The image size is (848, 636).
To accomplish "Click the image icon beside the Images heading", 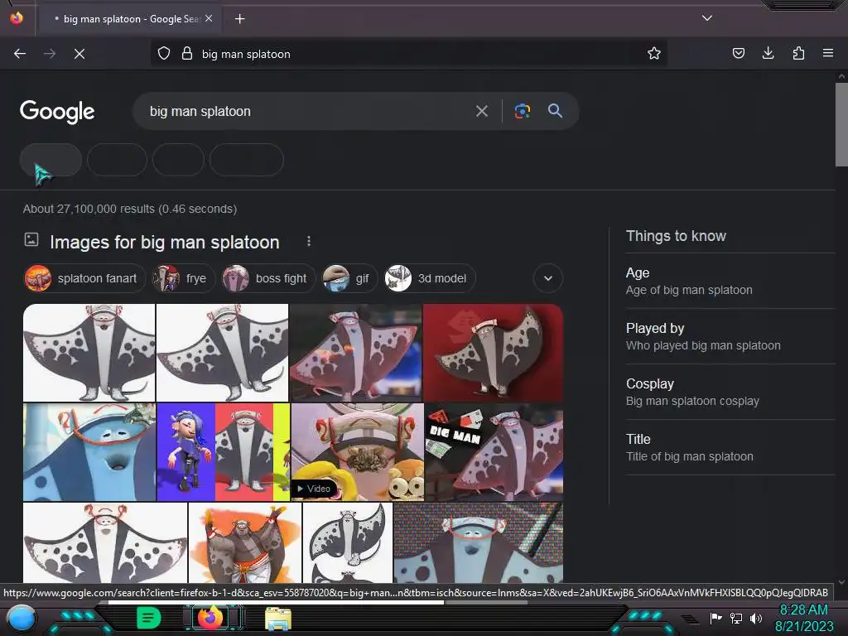I will pos(31,239).
